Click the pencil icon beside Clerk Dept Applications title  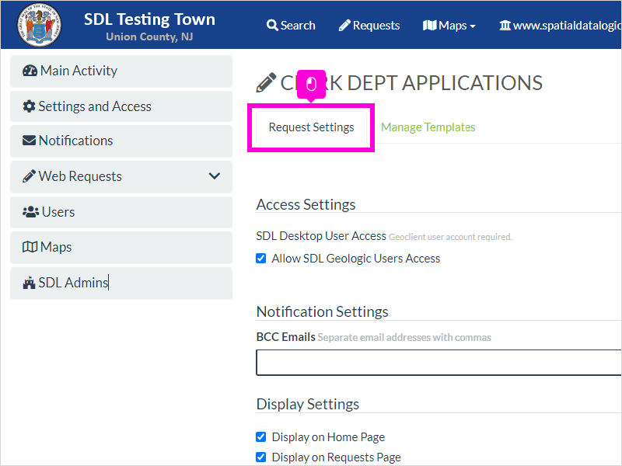click(x=266, y=82)
